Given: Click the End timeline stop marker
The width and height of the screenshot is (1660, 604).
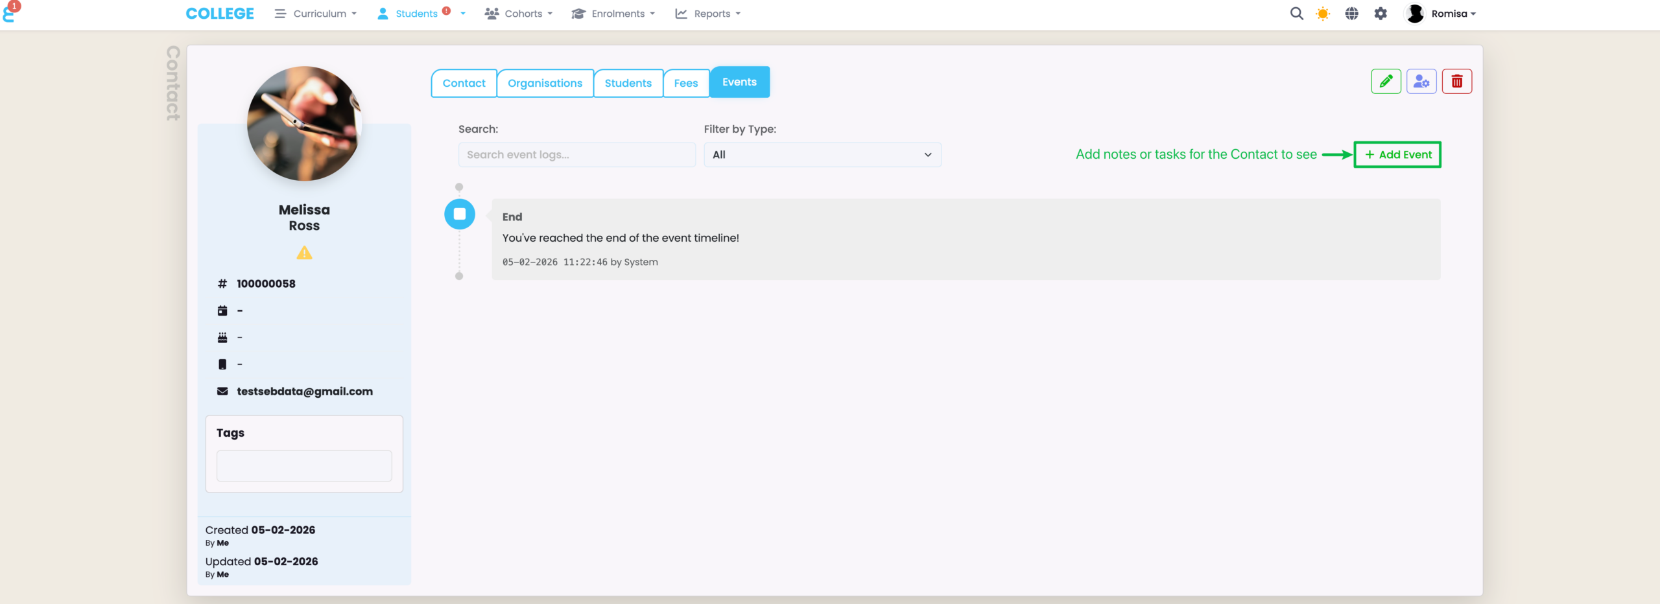Looking at the screenshot, I should pyautogui.click(x=460, y=214).
